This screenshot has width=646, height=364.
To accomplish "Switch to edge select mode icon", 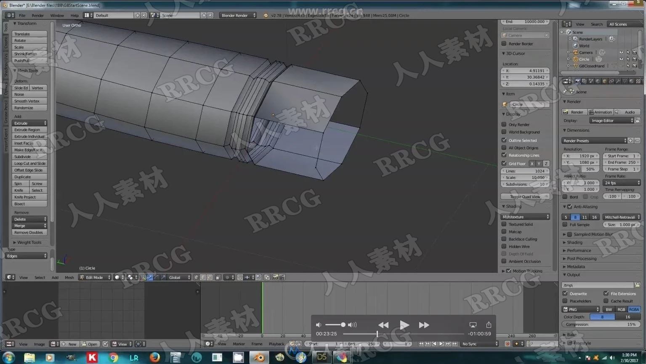I will pos(202,277).
